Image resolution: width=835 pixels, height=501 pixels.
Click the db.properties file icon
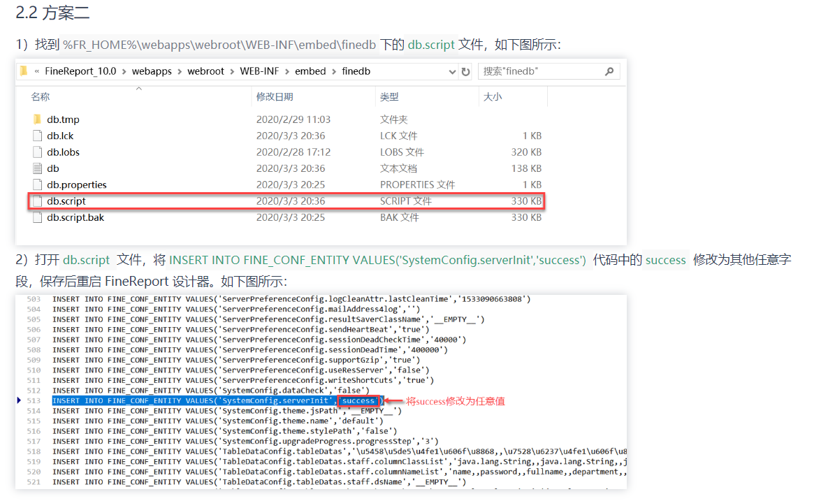(37, 184)
